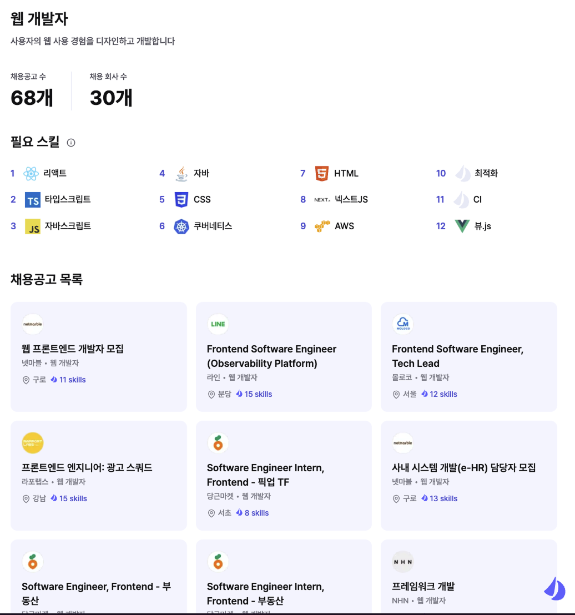Click the Kubernetes wheel icon
This screenshot has height=615, width=575.
(x=181, y=226)
